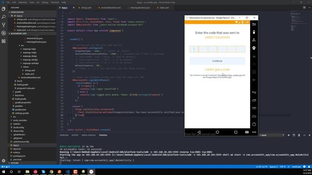Open Source Control view in activity bar
The image size is (312, 175).
pos(3,25)
